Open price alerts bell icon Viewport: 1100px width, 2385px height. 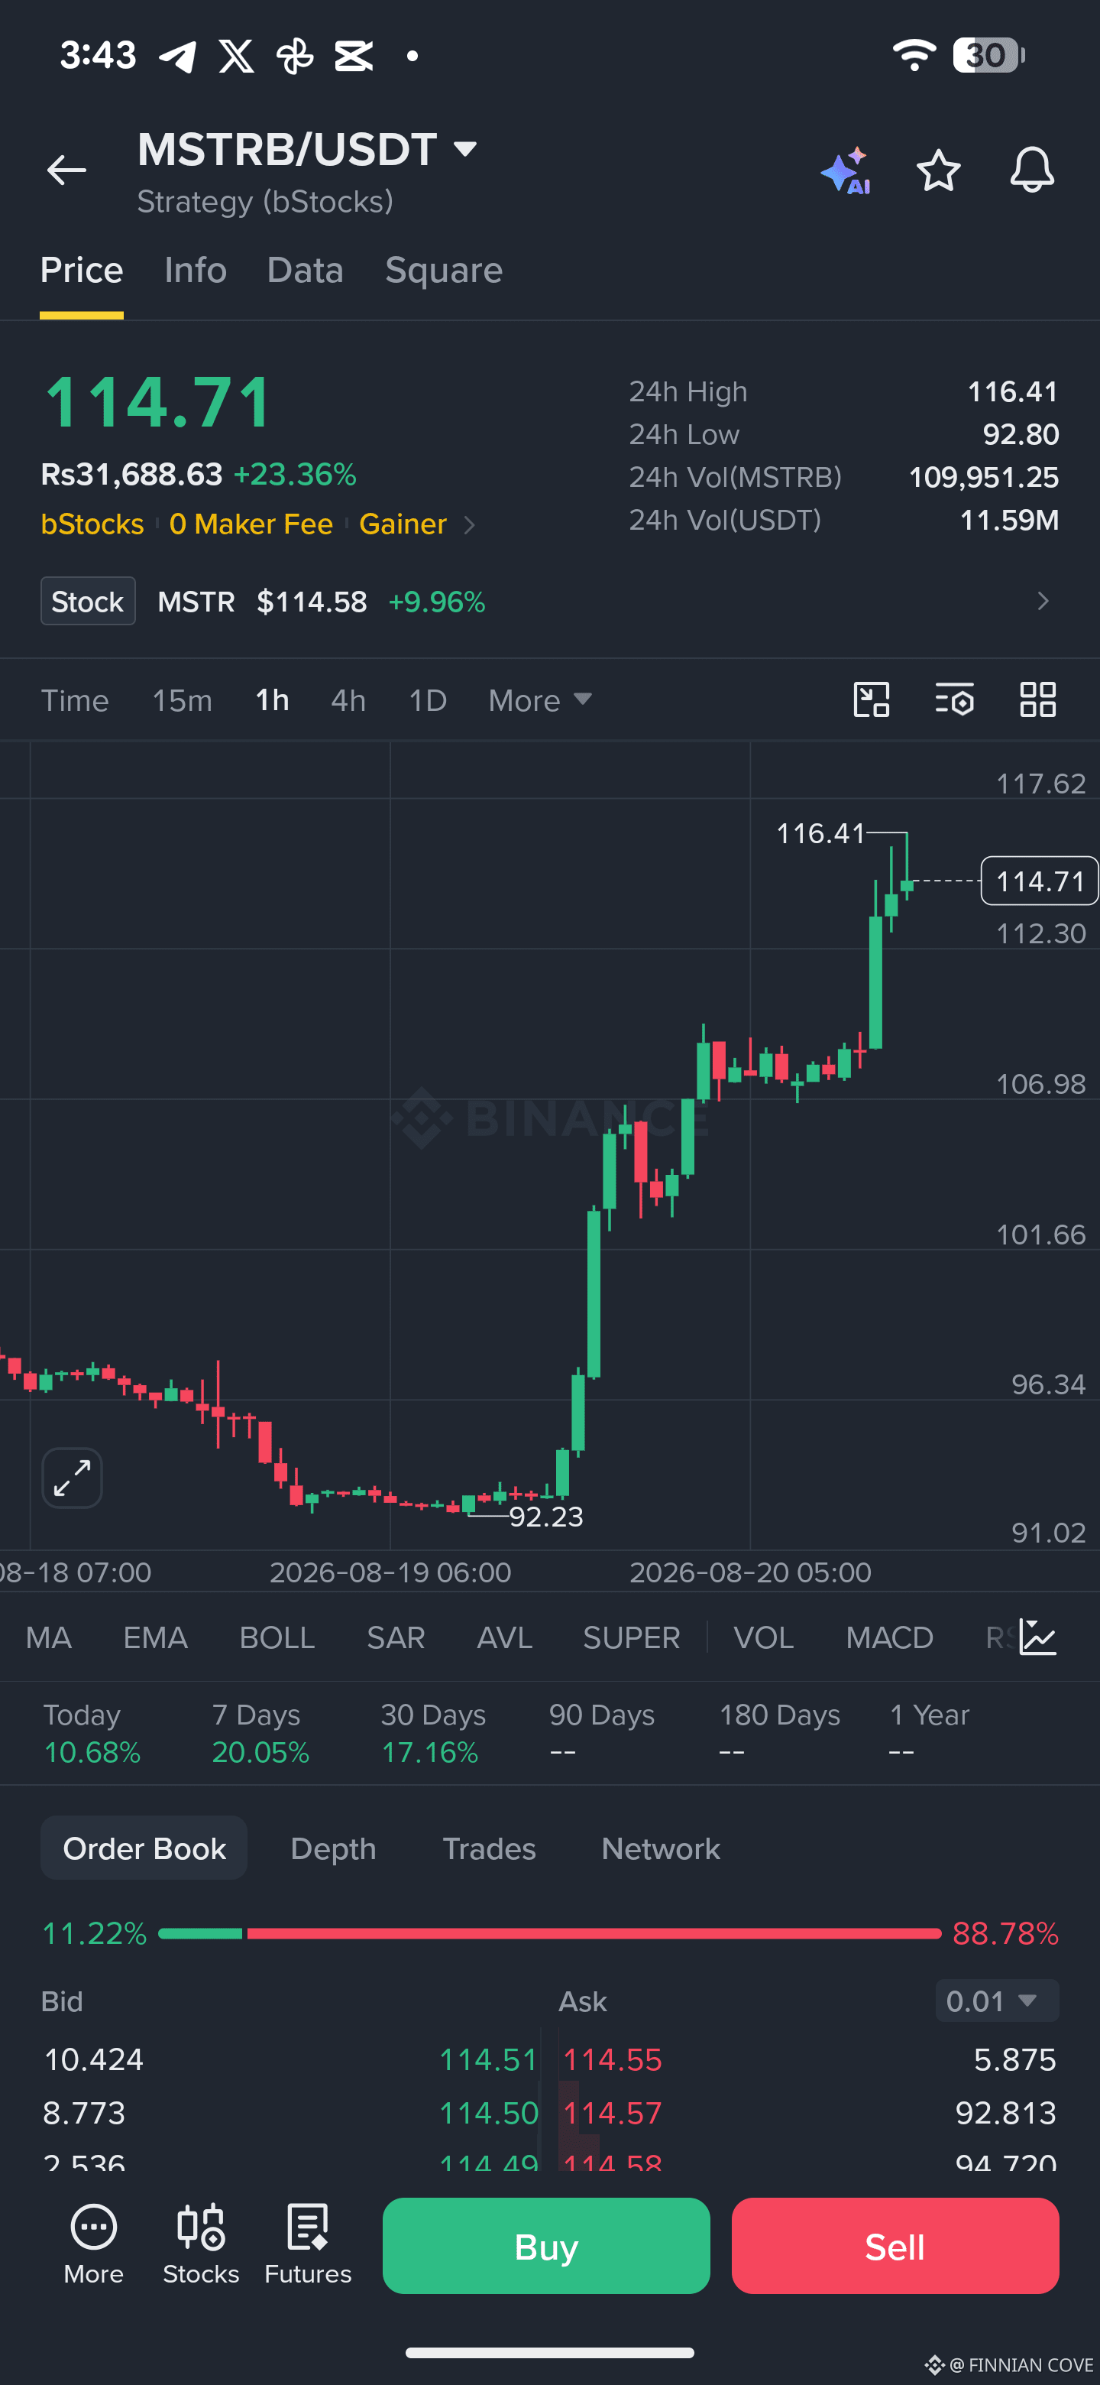pos(1031,170)
